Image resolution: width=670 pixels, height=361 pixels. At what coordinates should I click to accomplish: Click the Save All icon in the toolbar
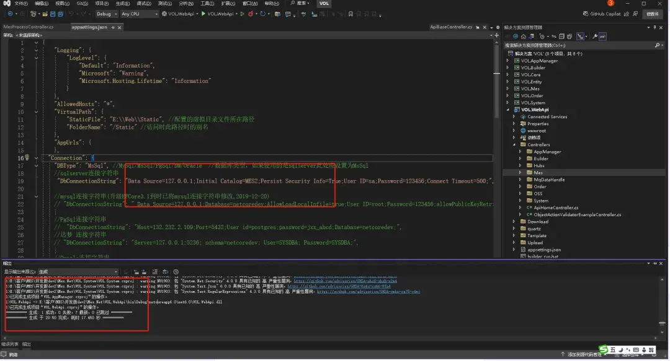pos(61,14)
